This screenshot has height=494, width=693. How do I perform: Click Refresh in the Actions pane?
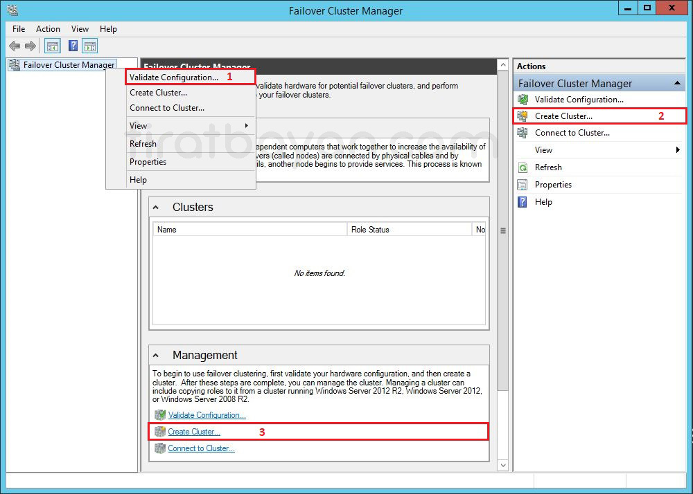(x=548, y=167)
